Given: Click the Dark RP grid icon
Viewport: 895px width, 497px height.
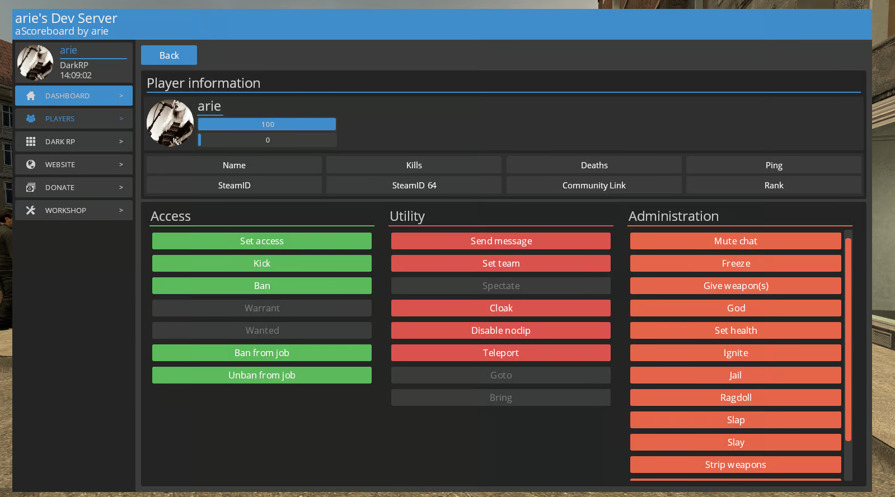Looking at the screenshot, I should [31, 141].
